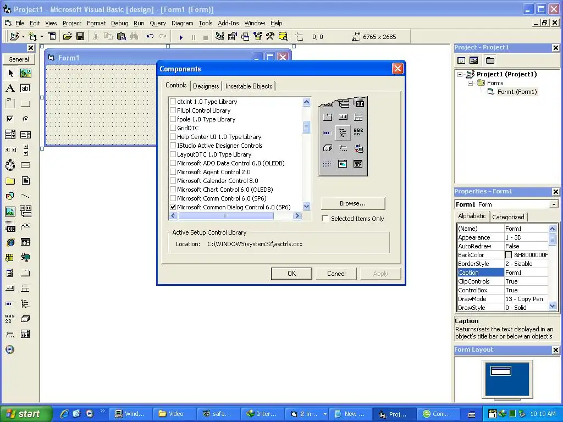563x422 pixels.
Task: Select the DirListBox folder tool
Action: point(10,180)
